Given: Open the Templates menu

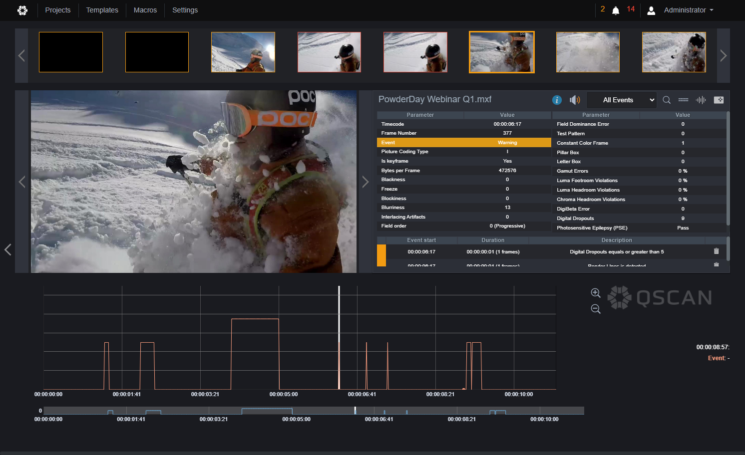Looking at the screenshot, I should (x=102, y=10).
